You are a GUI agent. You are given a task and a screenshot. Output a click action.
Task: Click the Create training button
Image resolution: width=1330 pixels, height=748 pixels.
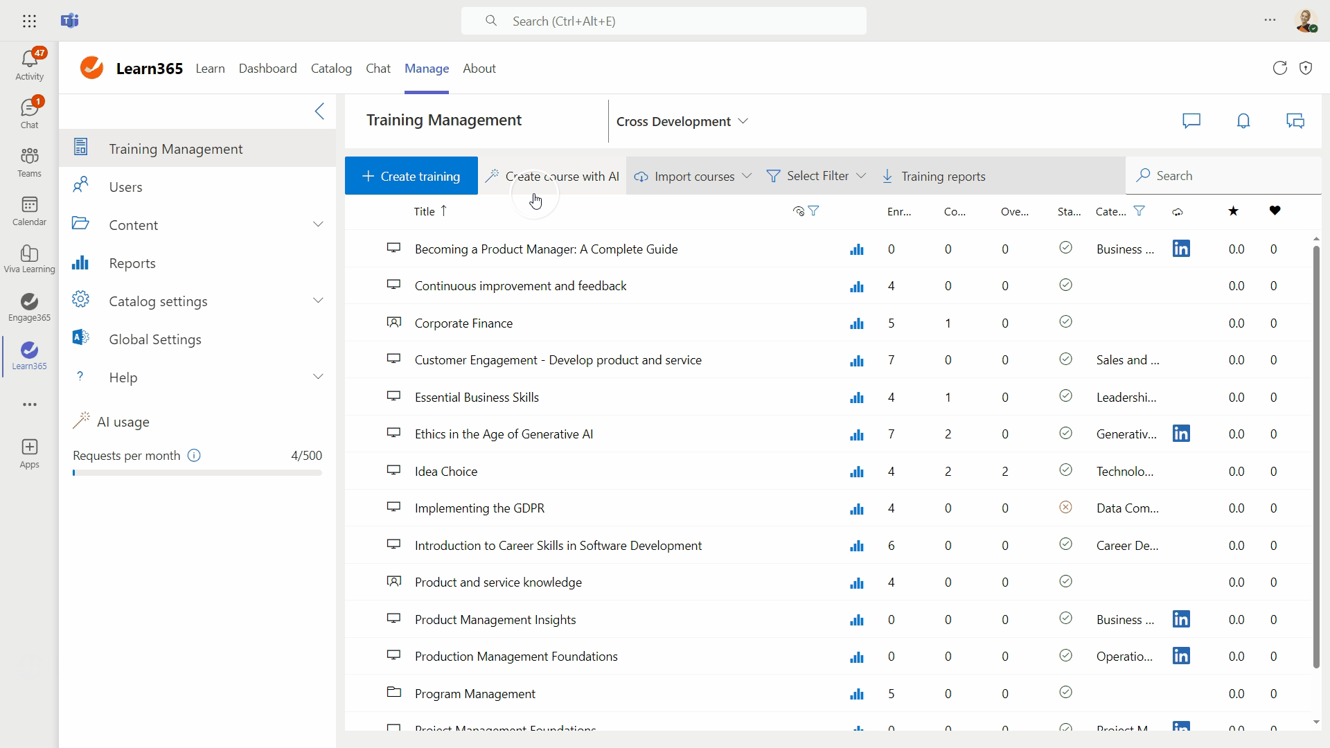tap(411, 176)
